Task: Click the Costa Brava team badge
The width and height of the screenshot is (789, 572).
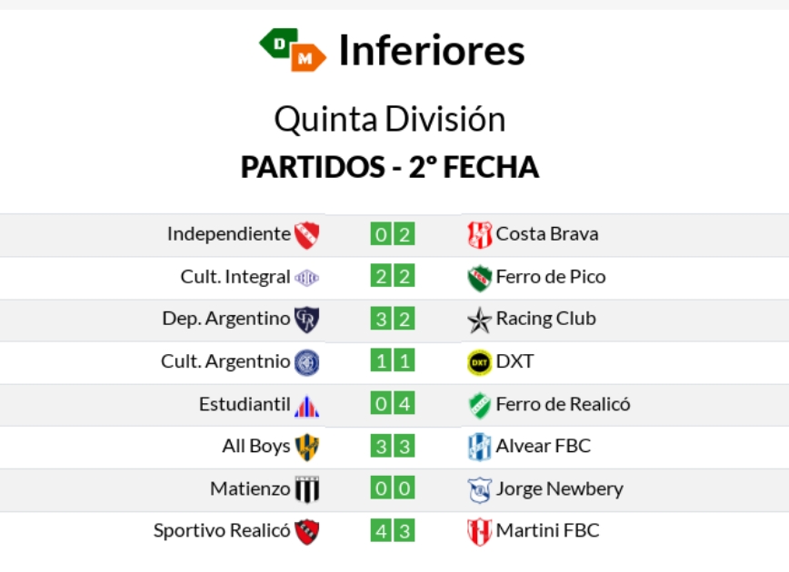Action: 479,234
